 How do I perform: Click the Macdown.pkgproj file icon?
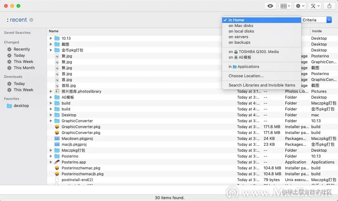pos(57,139)
